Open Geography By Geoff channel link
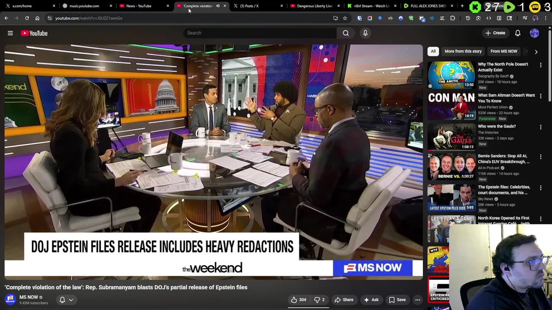552x310 pixels. point(493,76)
